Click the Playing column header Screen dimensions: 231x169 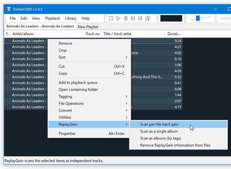pos(8,34)
